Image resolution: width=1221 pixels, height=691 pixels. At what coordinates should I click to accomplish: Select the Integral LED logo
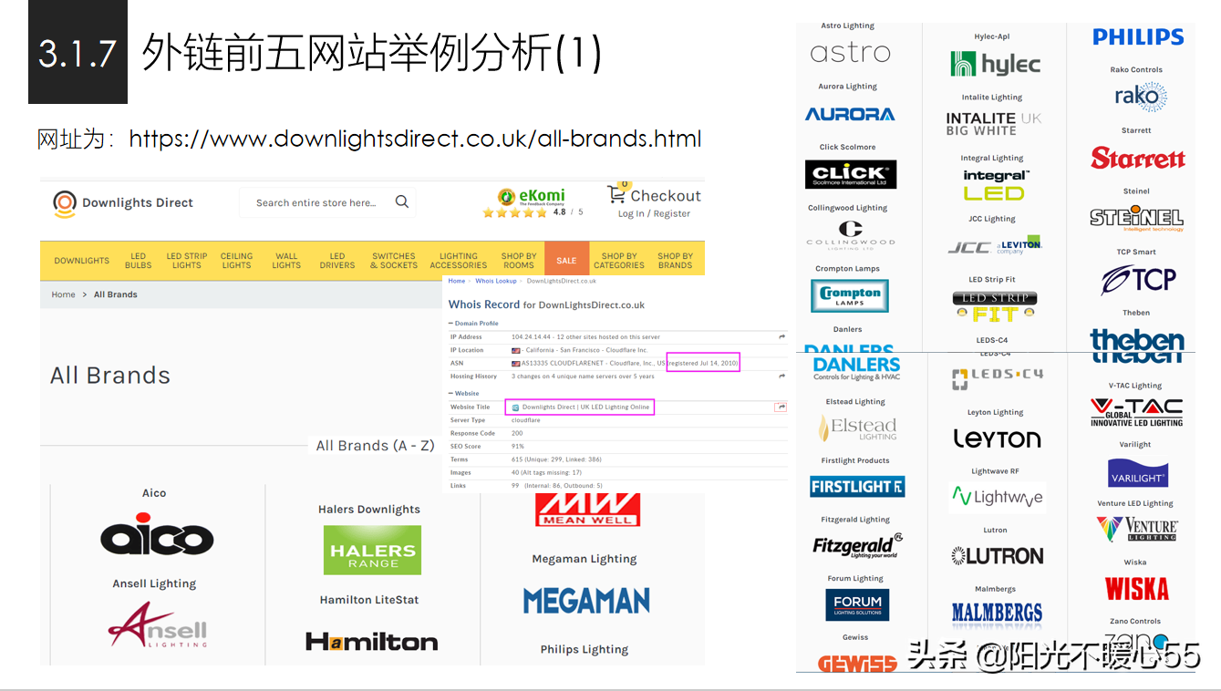[x=995, y=186]
